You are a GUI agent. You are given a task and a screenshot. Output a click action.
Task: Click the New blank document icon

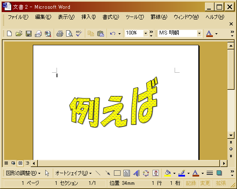click(x=10, y=33)
